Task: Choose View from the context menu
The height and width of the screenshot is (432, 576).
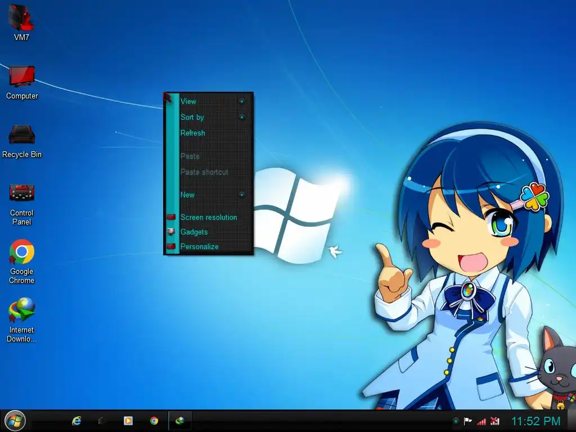Action: pyautogui.click(x=209, y=101)
